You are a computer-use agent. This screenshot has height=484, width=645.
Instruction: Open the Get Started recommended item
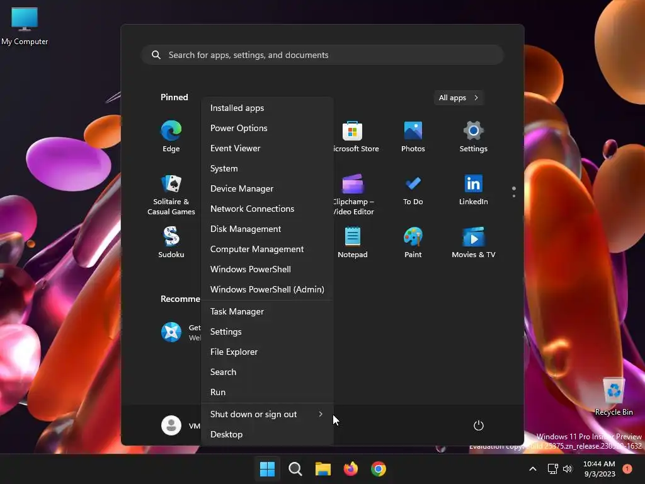pyautogui.click(x=181, y=332)
